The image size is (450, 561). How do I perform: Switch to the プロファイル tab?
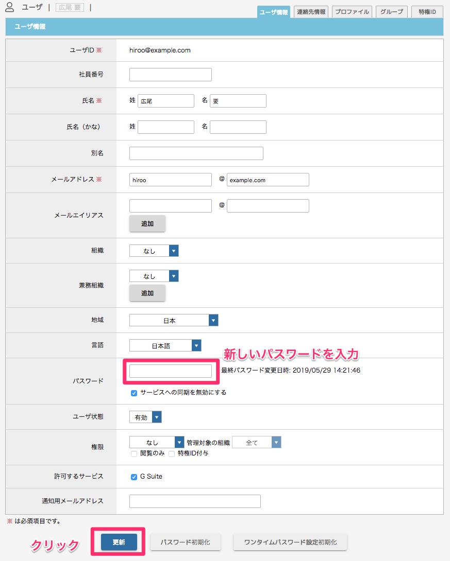tap(352, 12)
